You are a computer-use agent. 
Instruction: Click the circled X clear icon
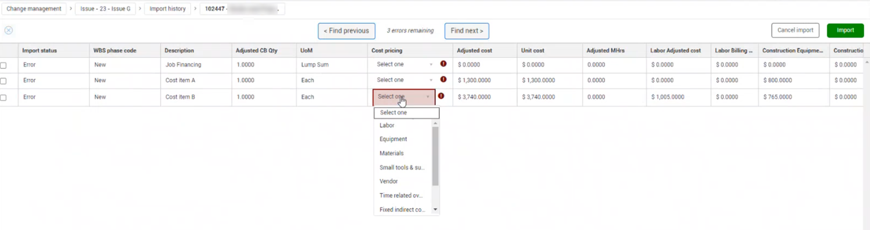coord(9,30)
